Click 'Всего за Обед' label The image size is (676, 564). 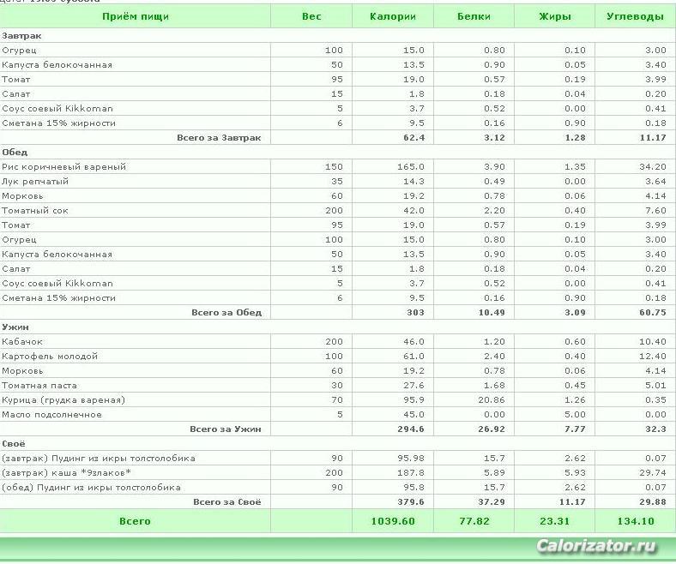point(226,312)
